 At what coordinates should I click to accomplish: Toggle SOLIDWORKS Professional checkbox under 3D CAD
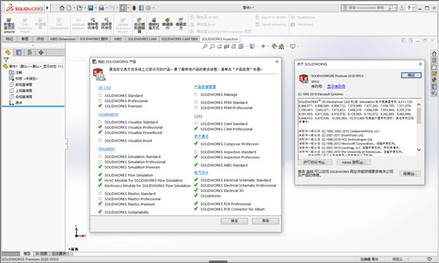100,101
